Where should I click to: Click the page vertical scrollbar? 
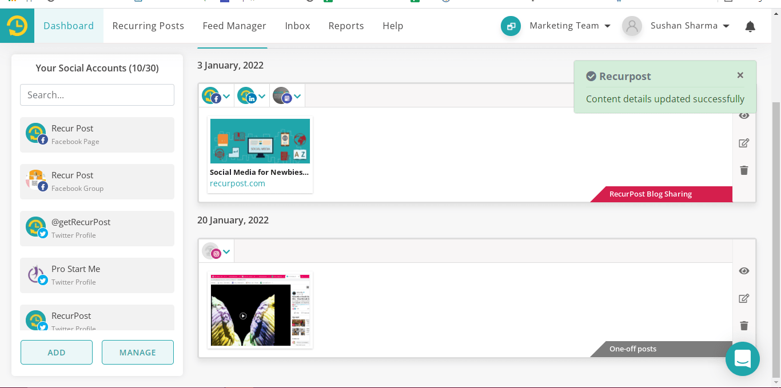776,240
